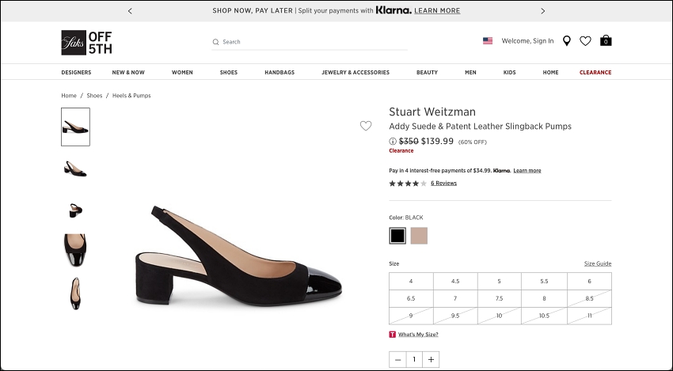The height and width of the screenshot is (371, 673).
Task: Add product to favorites with heart icon
Action: [x=366, y=126]
